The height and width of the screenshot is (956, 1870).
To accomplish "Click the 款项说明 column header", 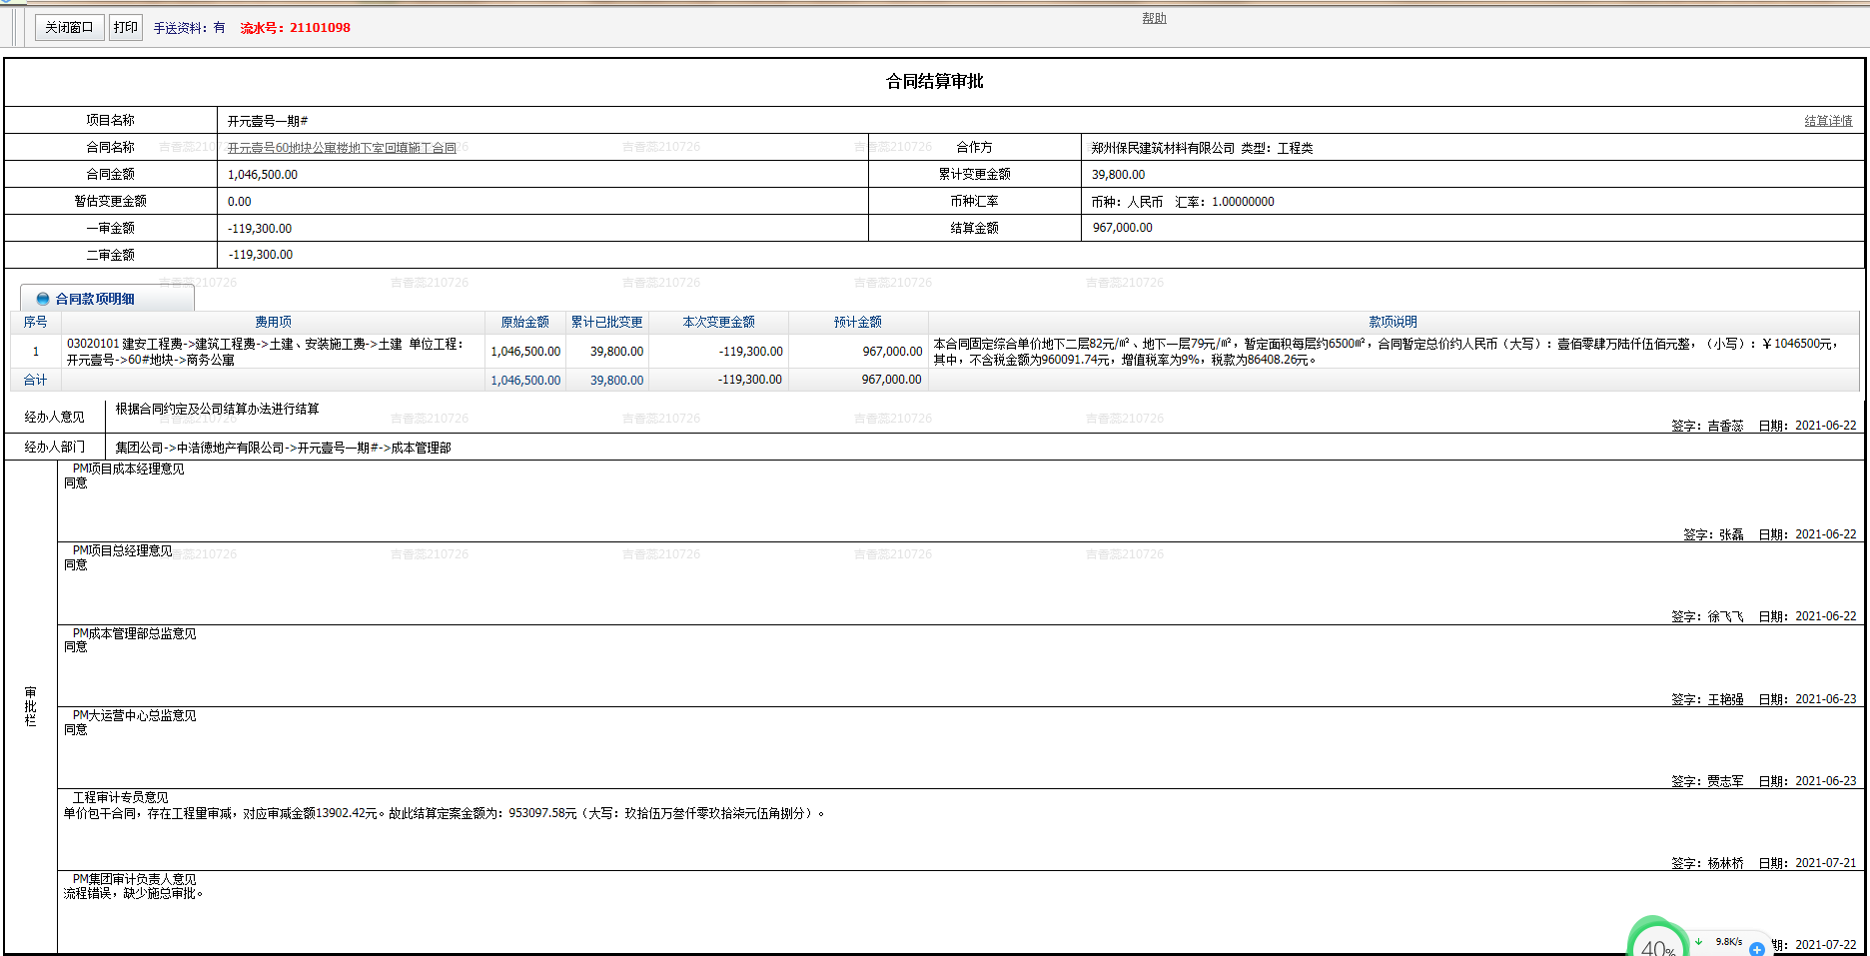I will (x=1393, y=322).
